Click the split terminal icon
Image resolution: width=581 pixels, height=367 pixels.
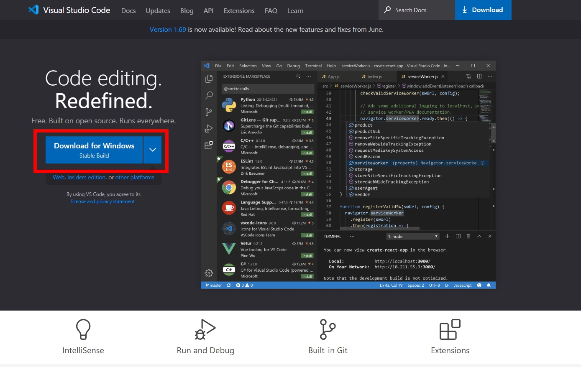458,236
